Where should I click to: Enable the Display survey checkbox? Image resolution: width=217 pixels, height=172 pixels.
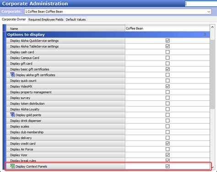pos(168,98)
